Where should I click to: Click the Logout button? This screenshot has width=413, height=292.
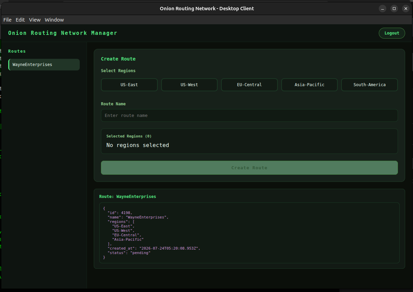coord(392,33)
